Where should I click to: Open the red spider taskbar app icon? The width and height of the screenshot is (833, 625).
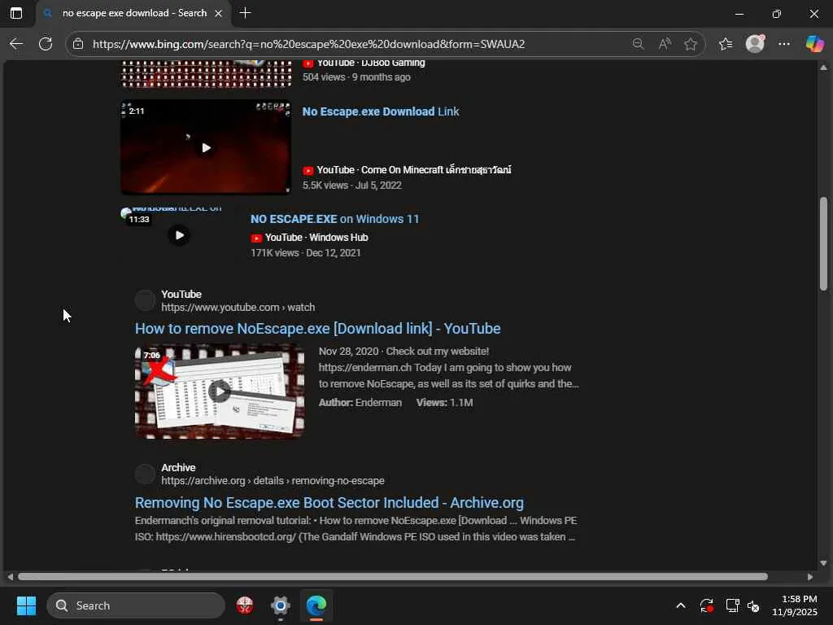pyautogui.click(x=244, y=605)
